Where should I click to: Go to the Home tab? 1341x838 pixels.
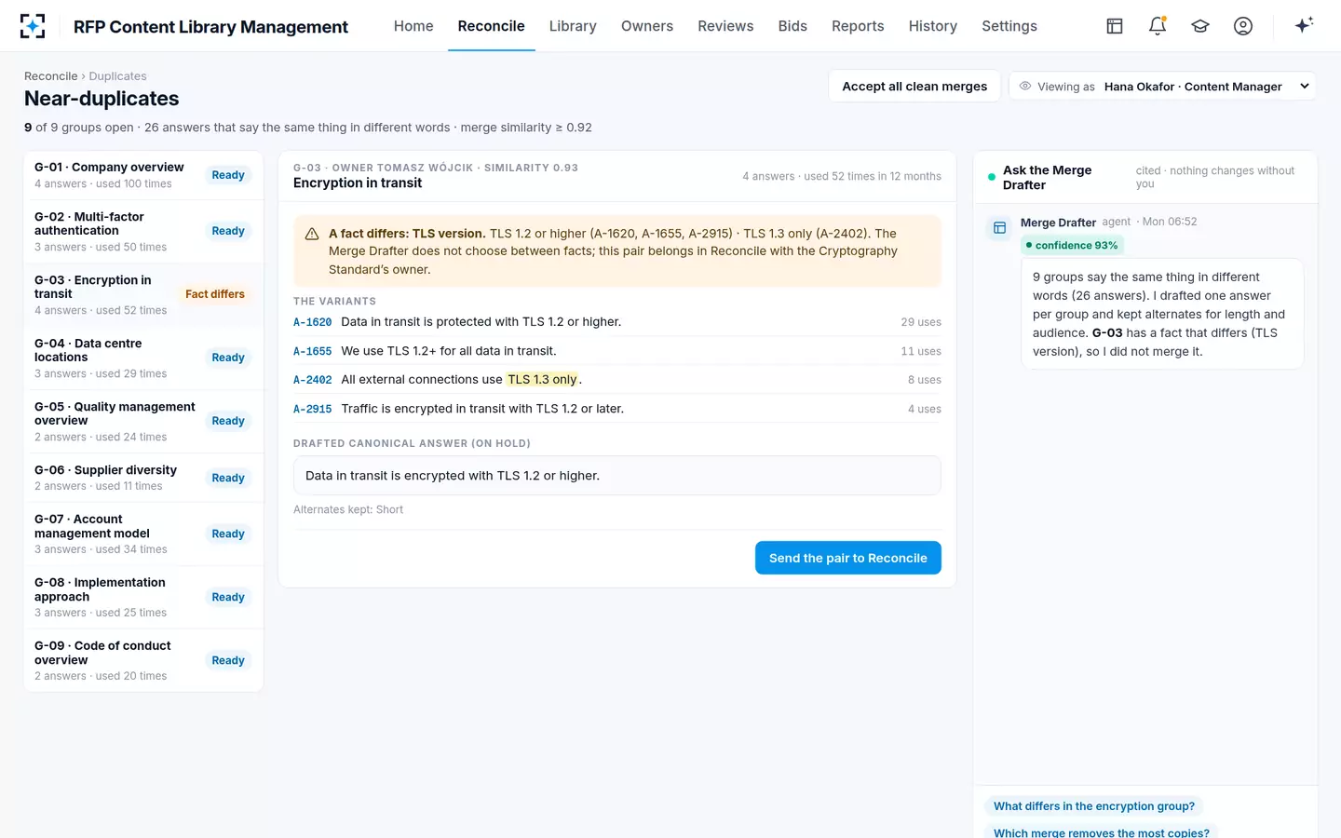(413, 26)
